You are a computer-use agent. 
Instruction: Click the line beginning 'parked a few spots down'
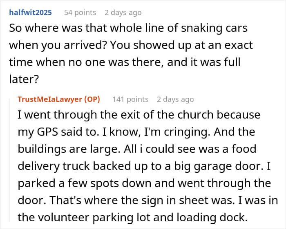pos(144,183)
